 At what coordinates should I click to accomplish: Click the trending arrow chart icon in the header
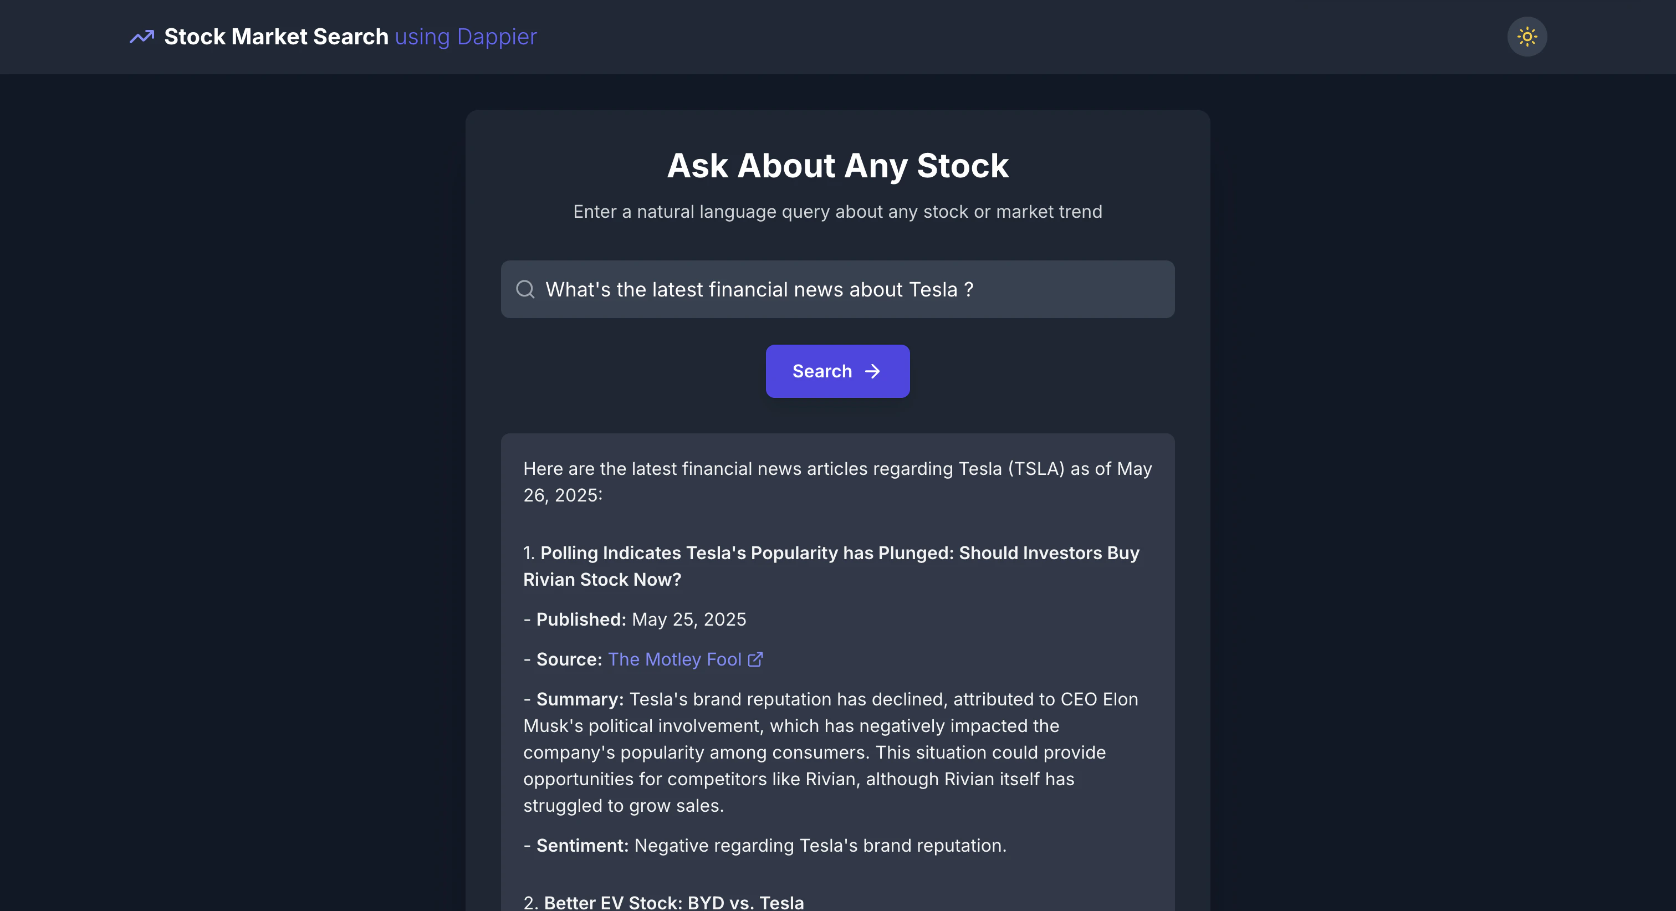click(142, 37)
